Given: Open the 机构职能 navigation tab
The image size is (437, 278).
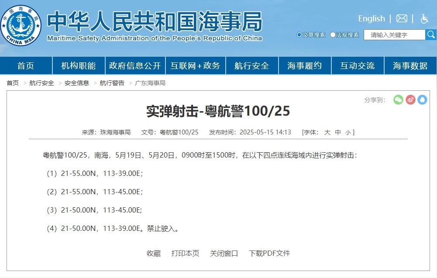Looking at the screenshot, I should [79, 66].
